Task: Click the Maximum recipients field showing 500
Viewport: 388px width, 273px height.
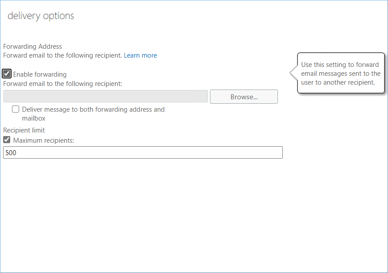Action: pyautogui.click(x=143, y=152)
